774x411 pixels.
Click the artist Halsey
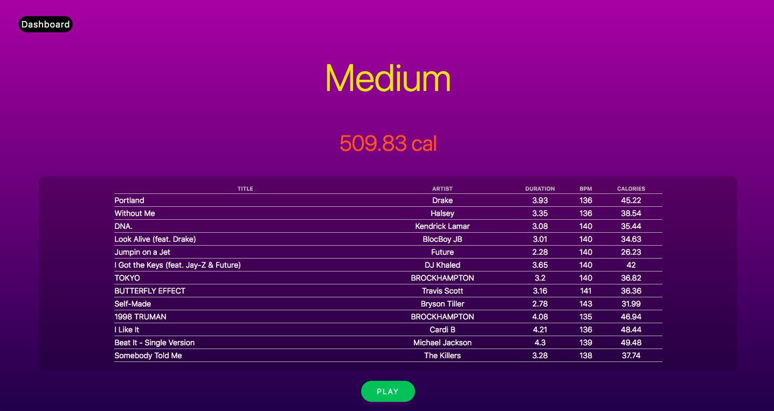pos(443,213)
